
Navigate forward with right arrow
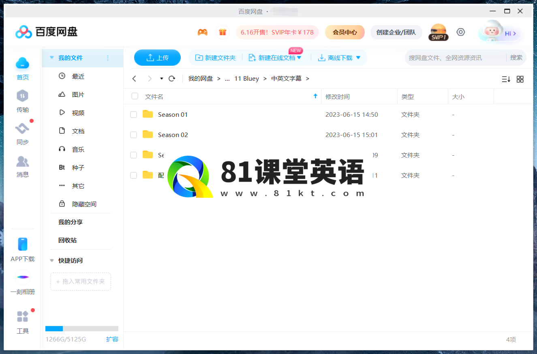click(x=150, y=79)
